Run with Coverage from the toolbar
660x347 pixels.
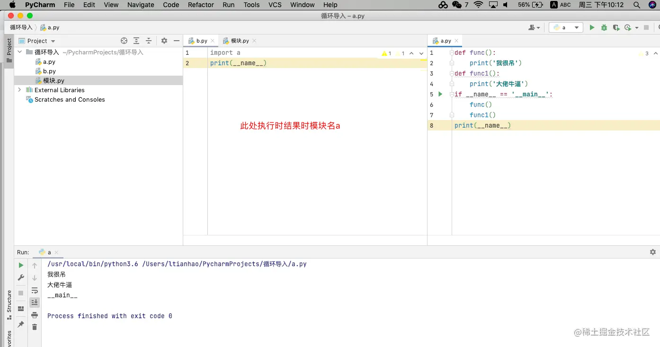click(x=616, y=28)
